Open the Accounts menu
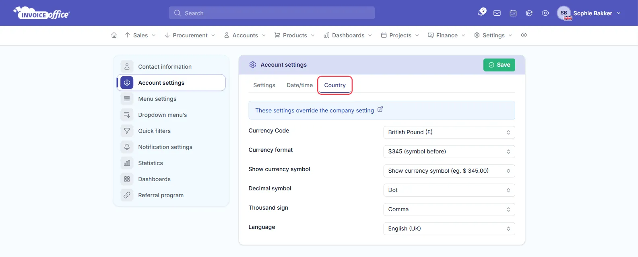This screenshot has width=638, height=257. tap(245, 35)
